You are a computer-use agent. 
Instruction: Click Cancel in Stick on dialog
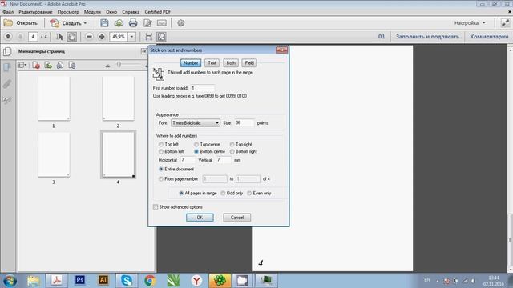point(237,218)
